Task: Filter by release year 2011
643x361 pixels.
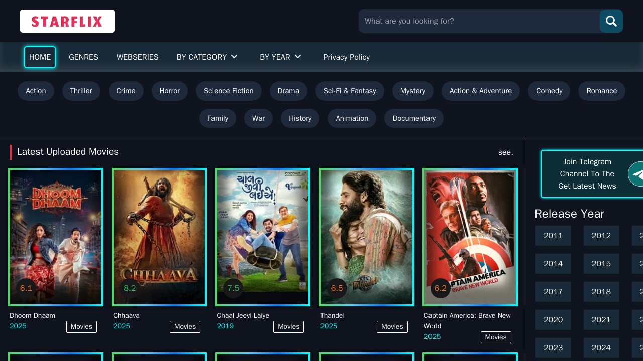Action: [x=553, y=236]
